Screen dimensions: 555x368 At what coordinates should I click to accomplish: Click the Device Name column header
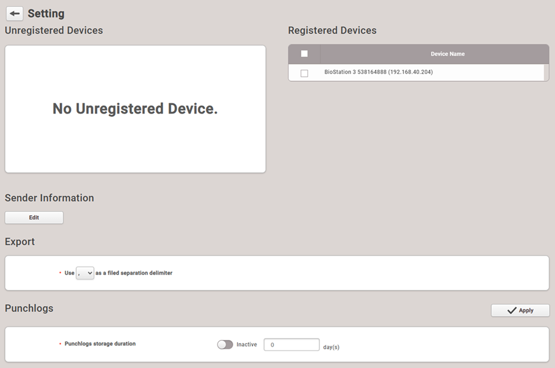coord(447,54)
